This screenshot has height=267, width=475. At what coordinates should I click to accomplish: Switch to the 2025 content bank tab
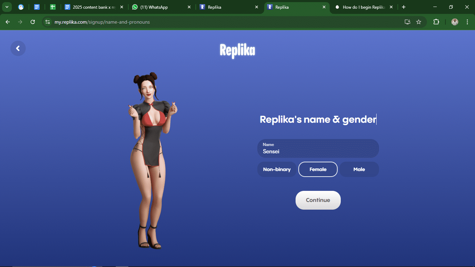point(94,7)
